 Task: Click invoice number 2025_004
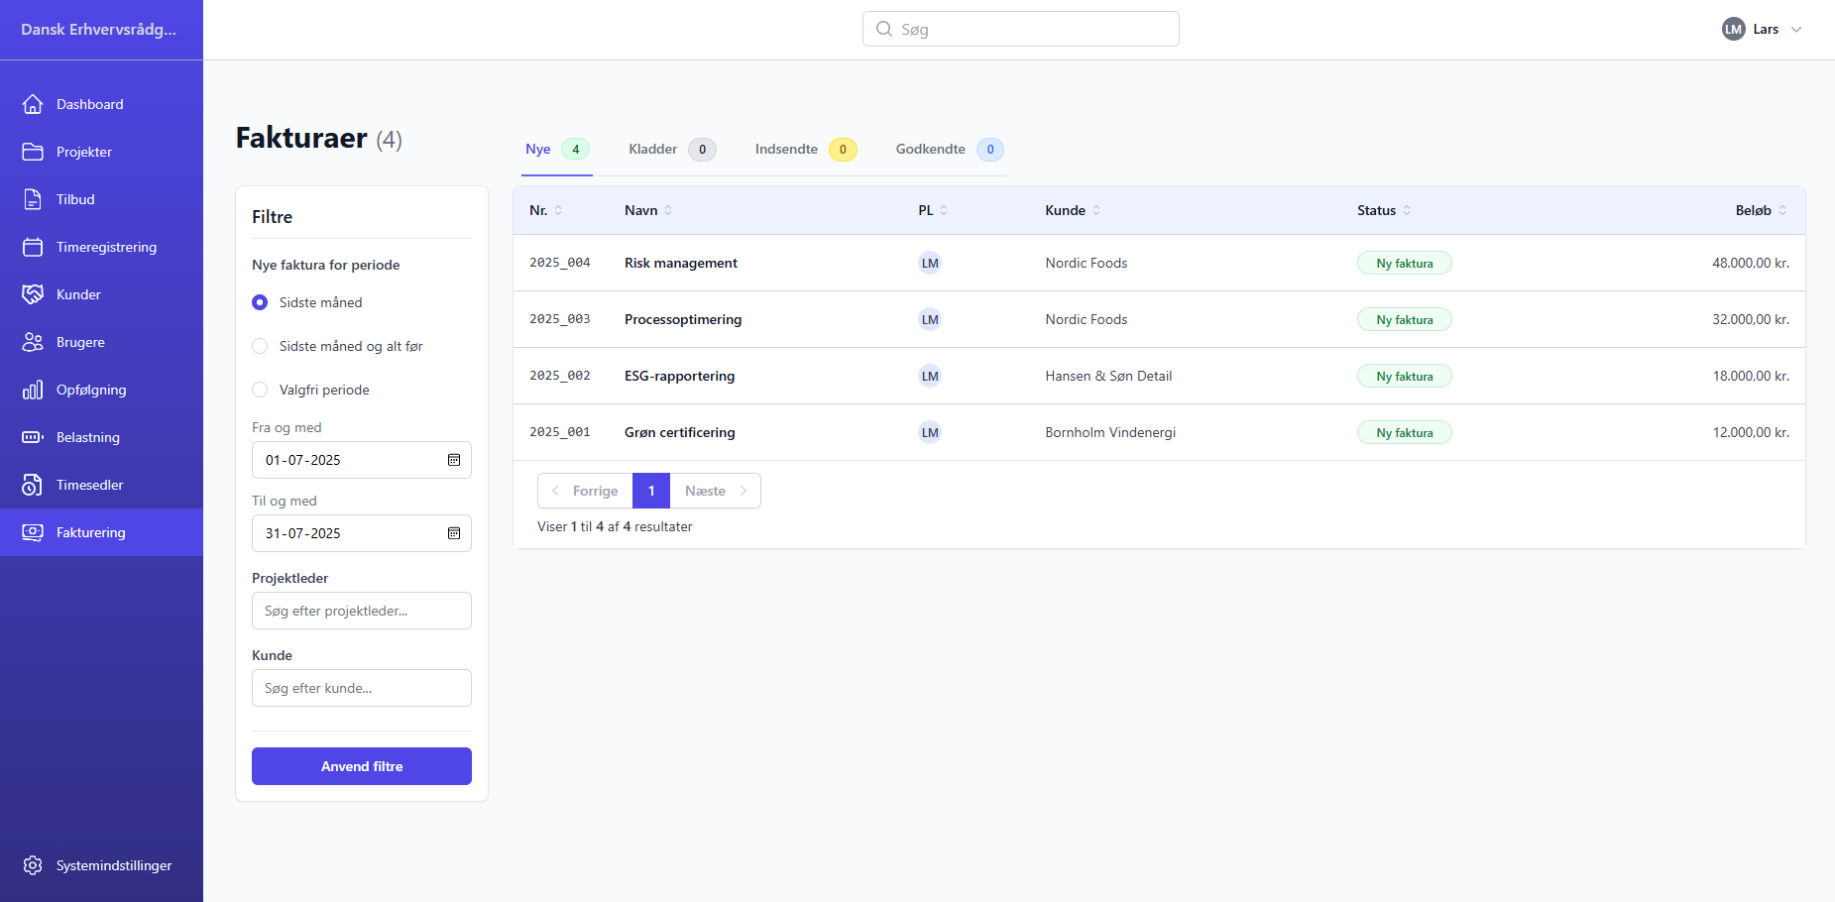(x=560, y=263)
